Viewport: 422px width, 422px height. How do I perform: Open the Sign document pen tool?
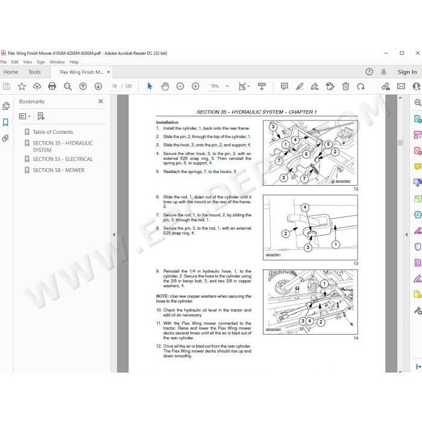pyautogui.click(x=315, y=86)
